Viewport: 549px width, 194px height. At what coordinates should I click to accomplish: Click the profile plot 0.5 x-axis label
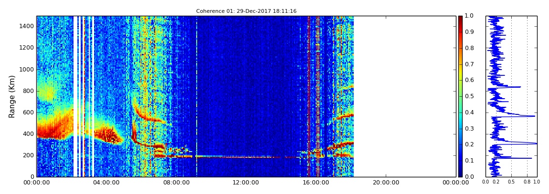click(512, 182)
